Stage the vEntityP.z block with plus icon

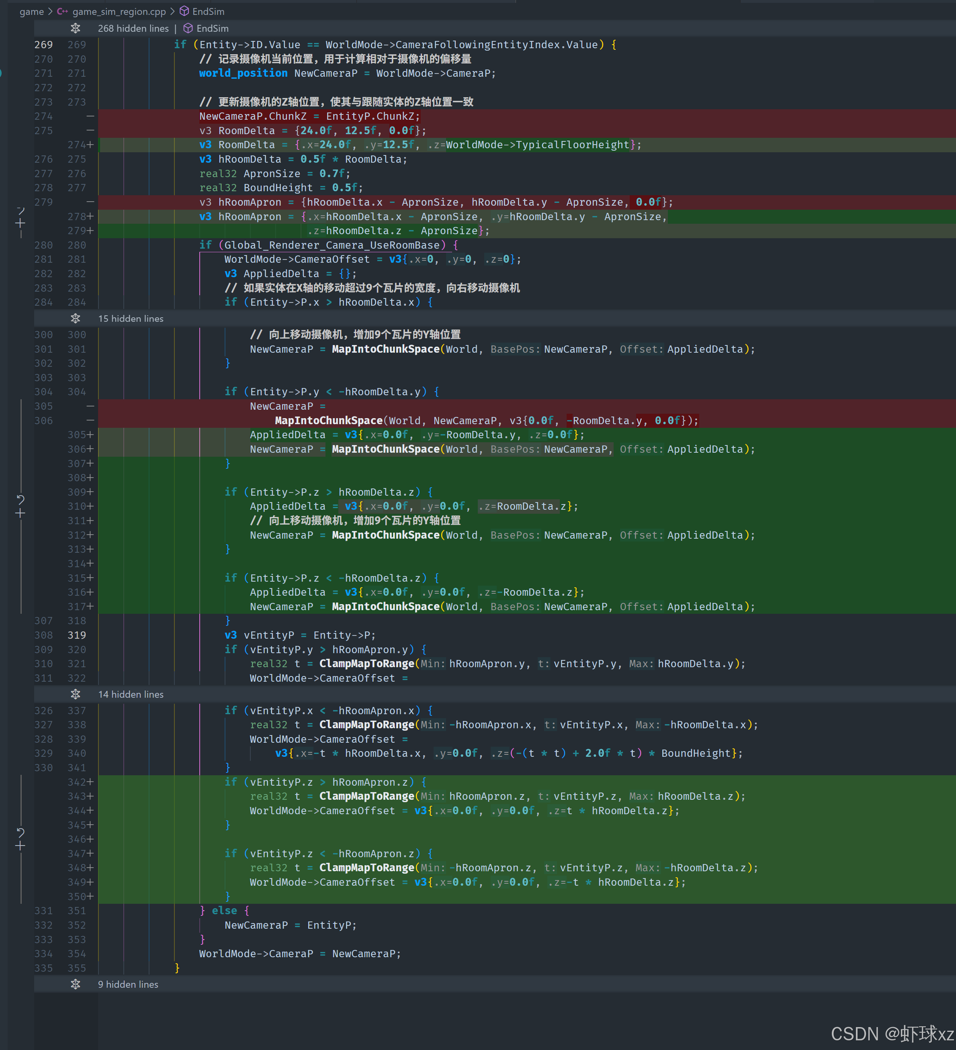click(x=20, y=846)
